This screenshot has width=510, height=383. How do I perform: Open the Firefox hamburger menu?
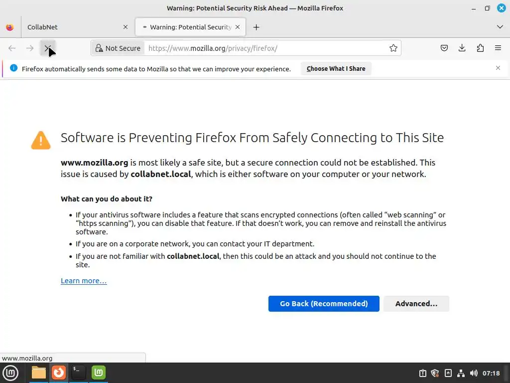(x=498, y=48)
